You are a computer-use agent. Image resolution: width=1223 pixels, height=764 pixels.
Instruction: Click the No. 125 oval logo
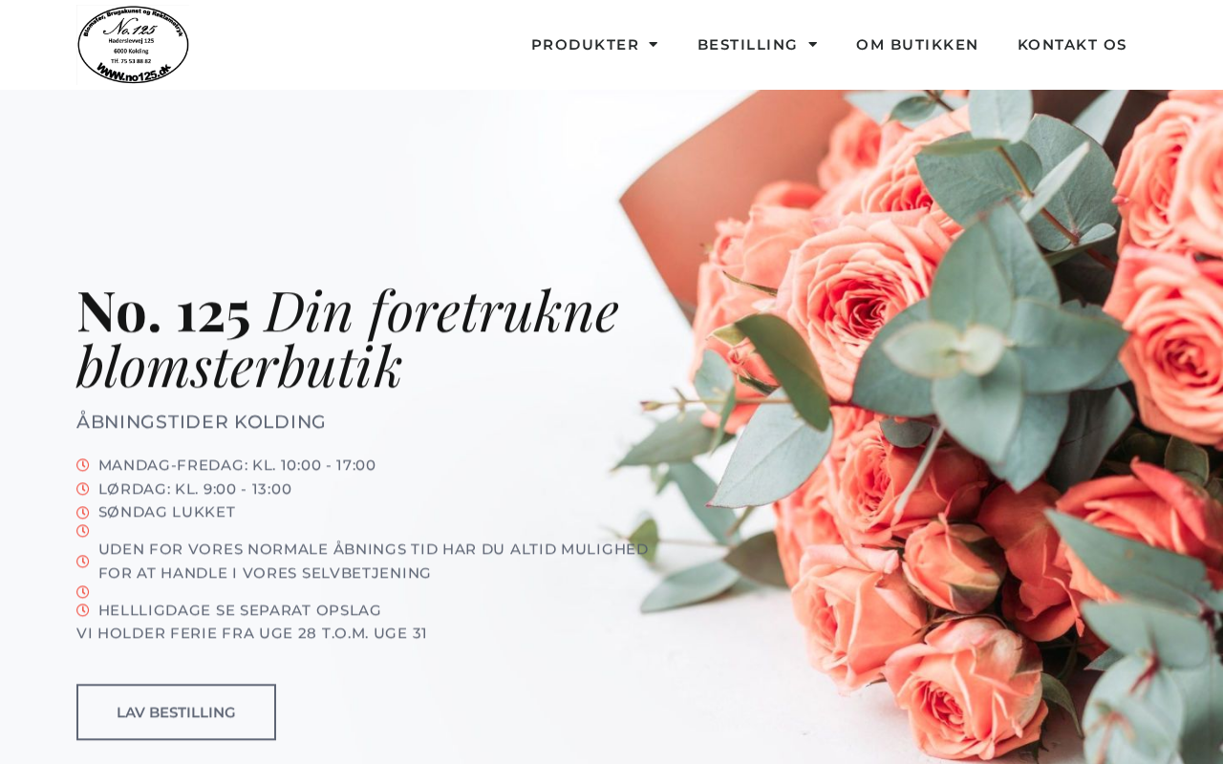[x=133, y=45]
